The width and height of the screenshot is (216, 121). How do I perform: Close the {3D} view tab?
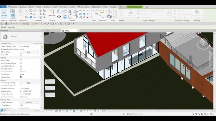click(78, 31)
